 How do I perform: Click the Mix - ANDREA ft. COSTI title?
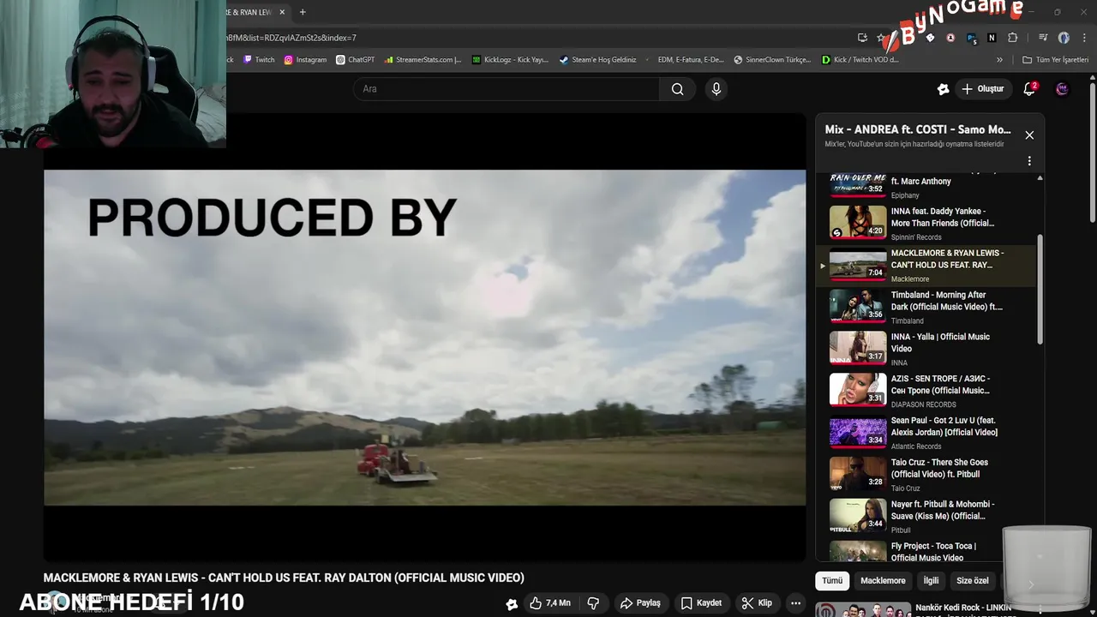point(918,130)
